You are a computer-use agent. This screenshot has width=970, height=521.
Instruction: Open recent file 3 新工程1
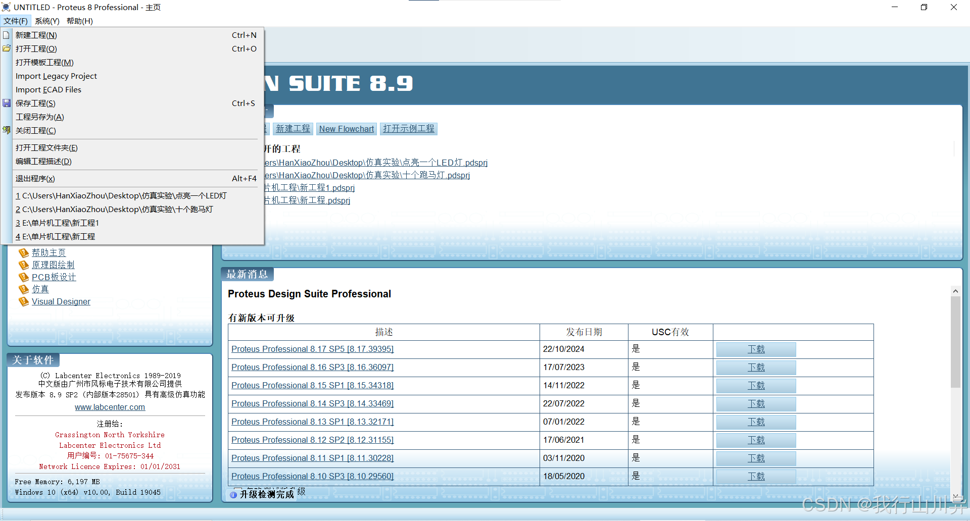point(135,223)
